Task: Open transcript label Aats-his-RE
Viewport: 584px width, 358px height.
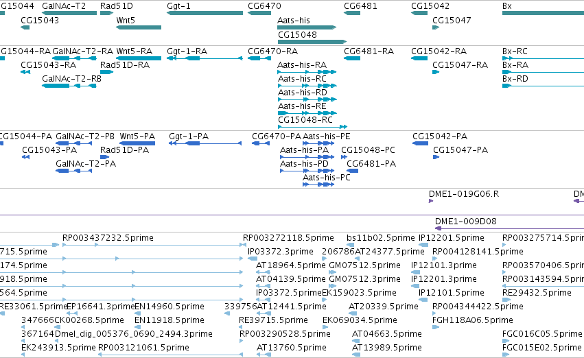Action: click(302, 106)
